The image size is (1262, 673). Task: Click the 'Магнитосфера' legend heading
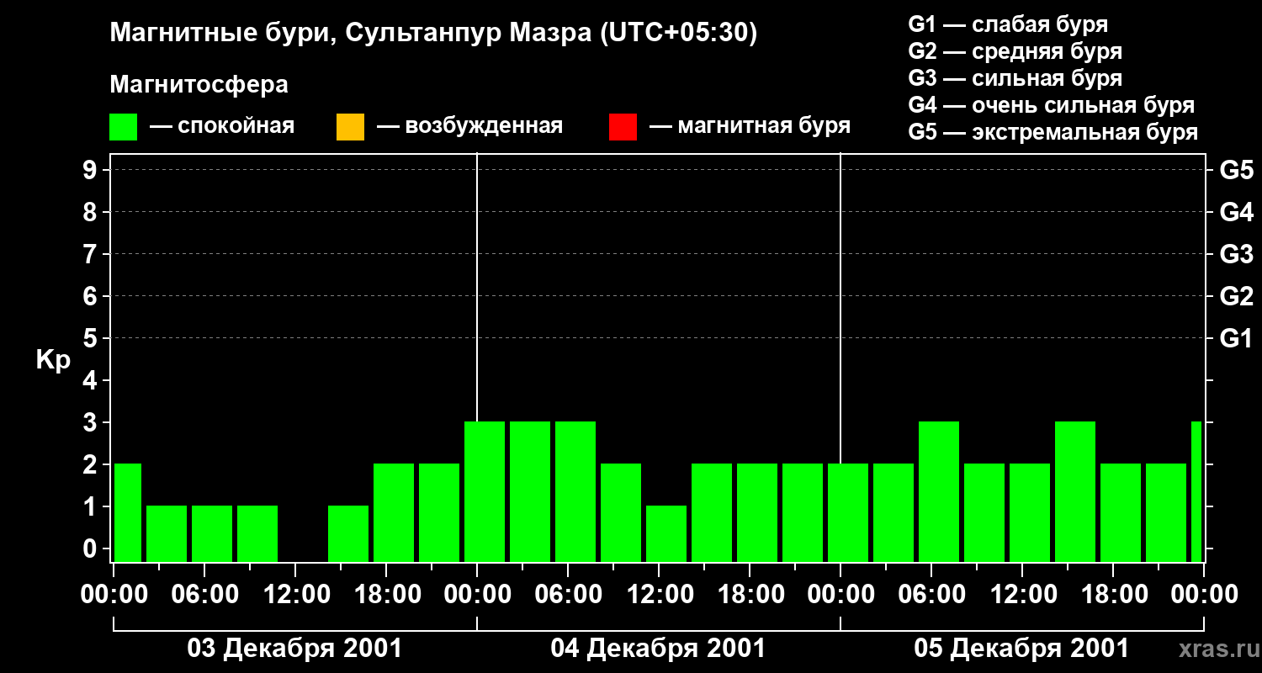199,85
